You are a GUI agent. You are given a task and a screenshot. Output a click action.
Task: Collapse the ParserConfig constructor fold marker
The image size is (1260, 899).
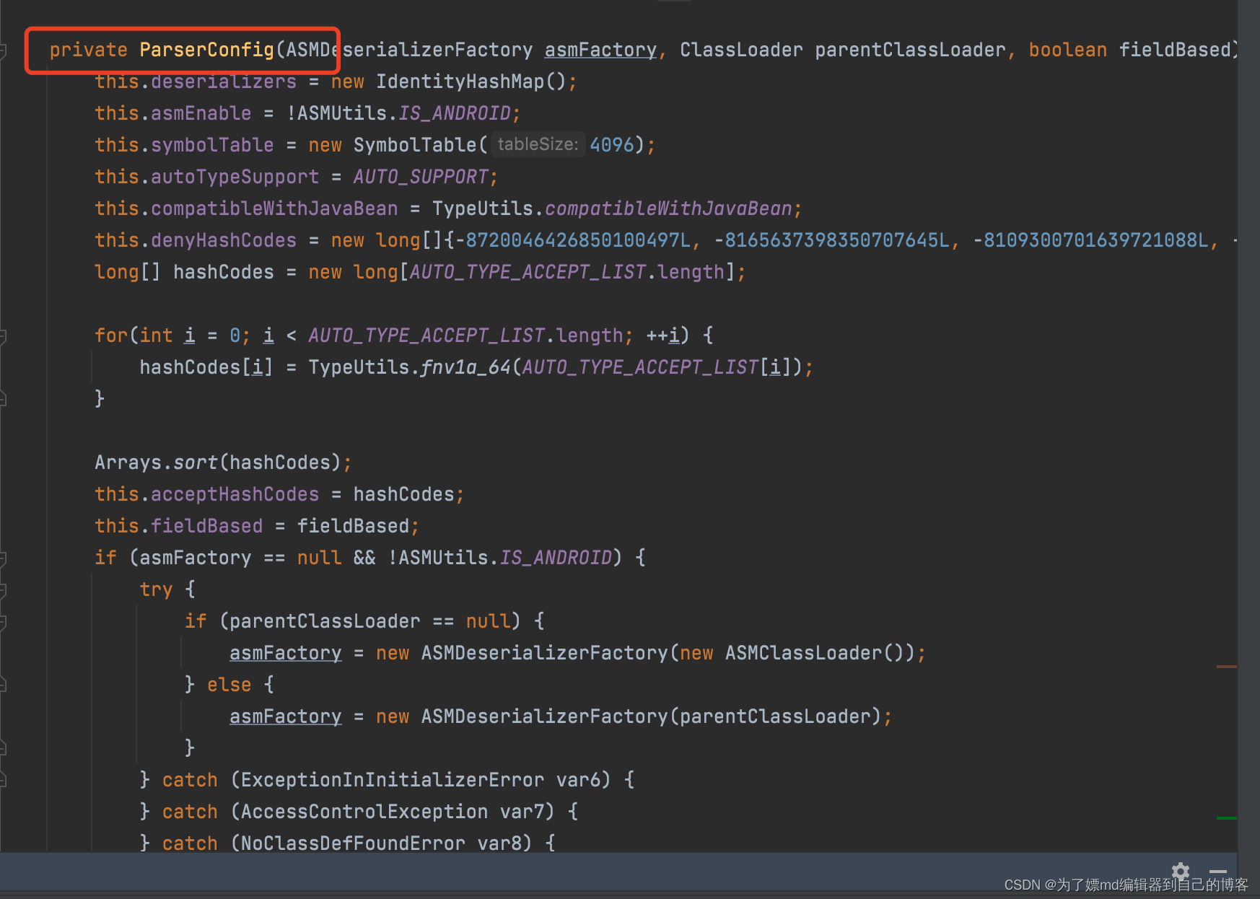pos(4,51)
